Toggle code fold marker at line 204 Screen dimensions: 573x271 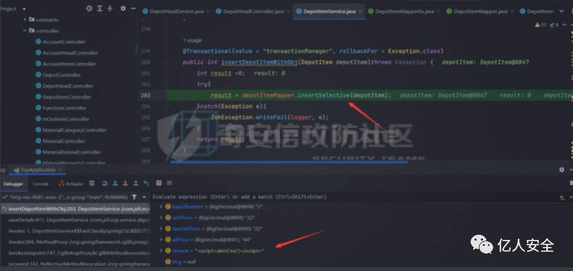167,107
